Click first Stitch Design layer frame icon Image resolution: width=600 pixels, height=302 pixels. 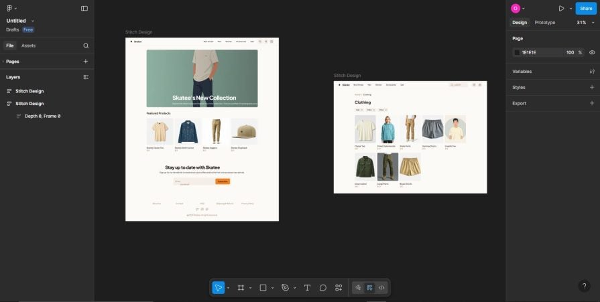(9, 91)
